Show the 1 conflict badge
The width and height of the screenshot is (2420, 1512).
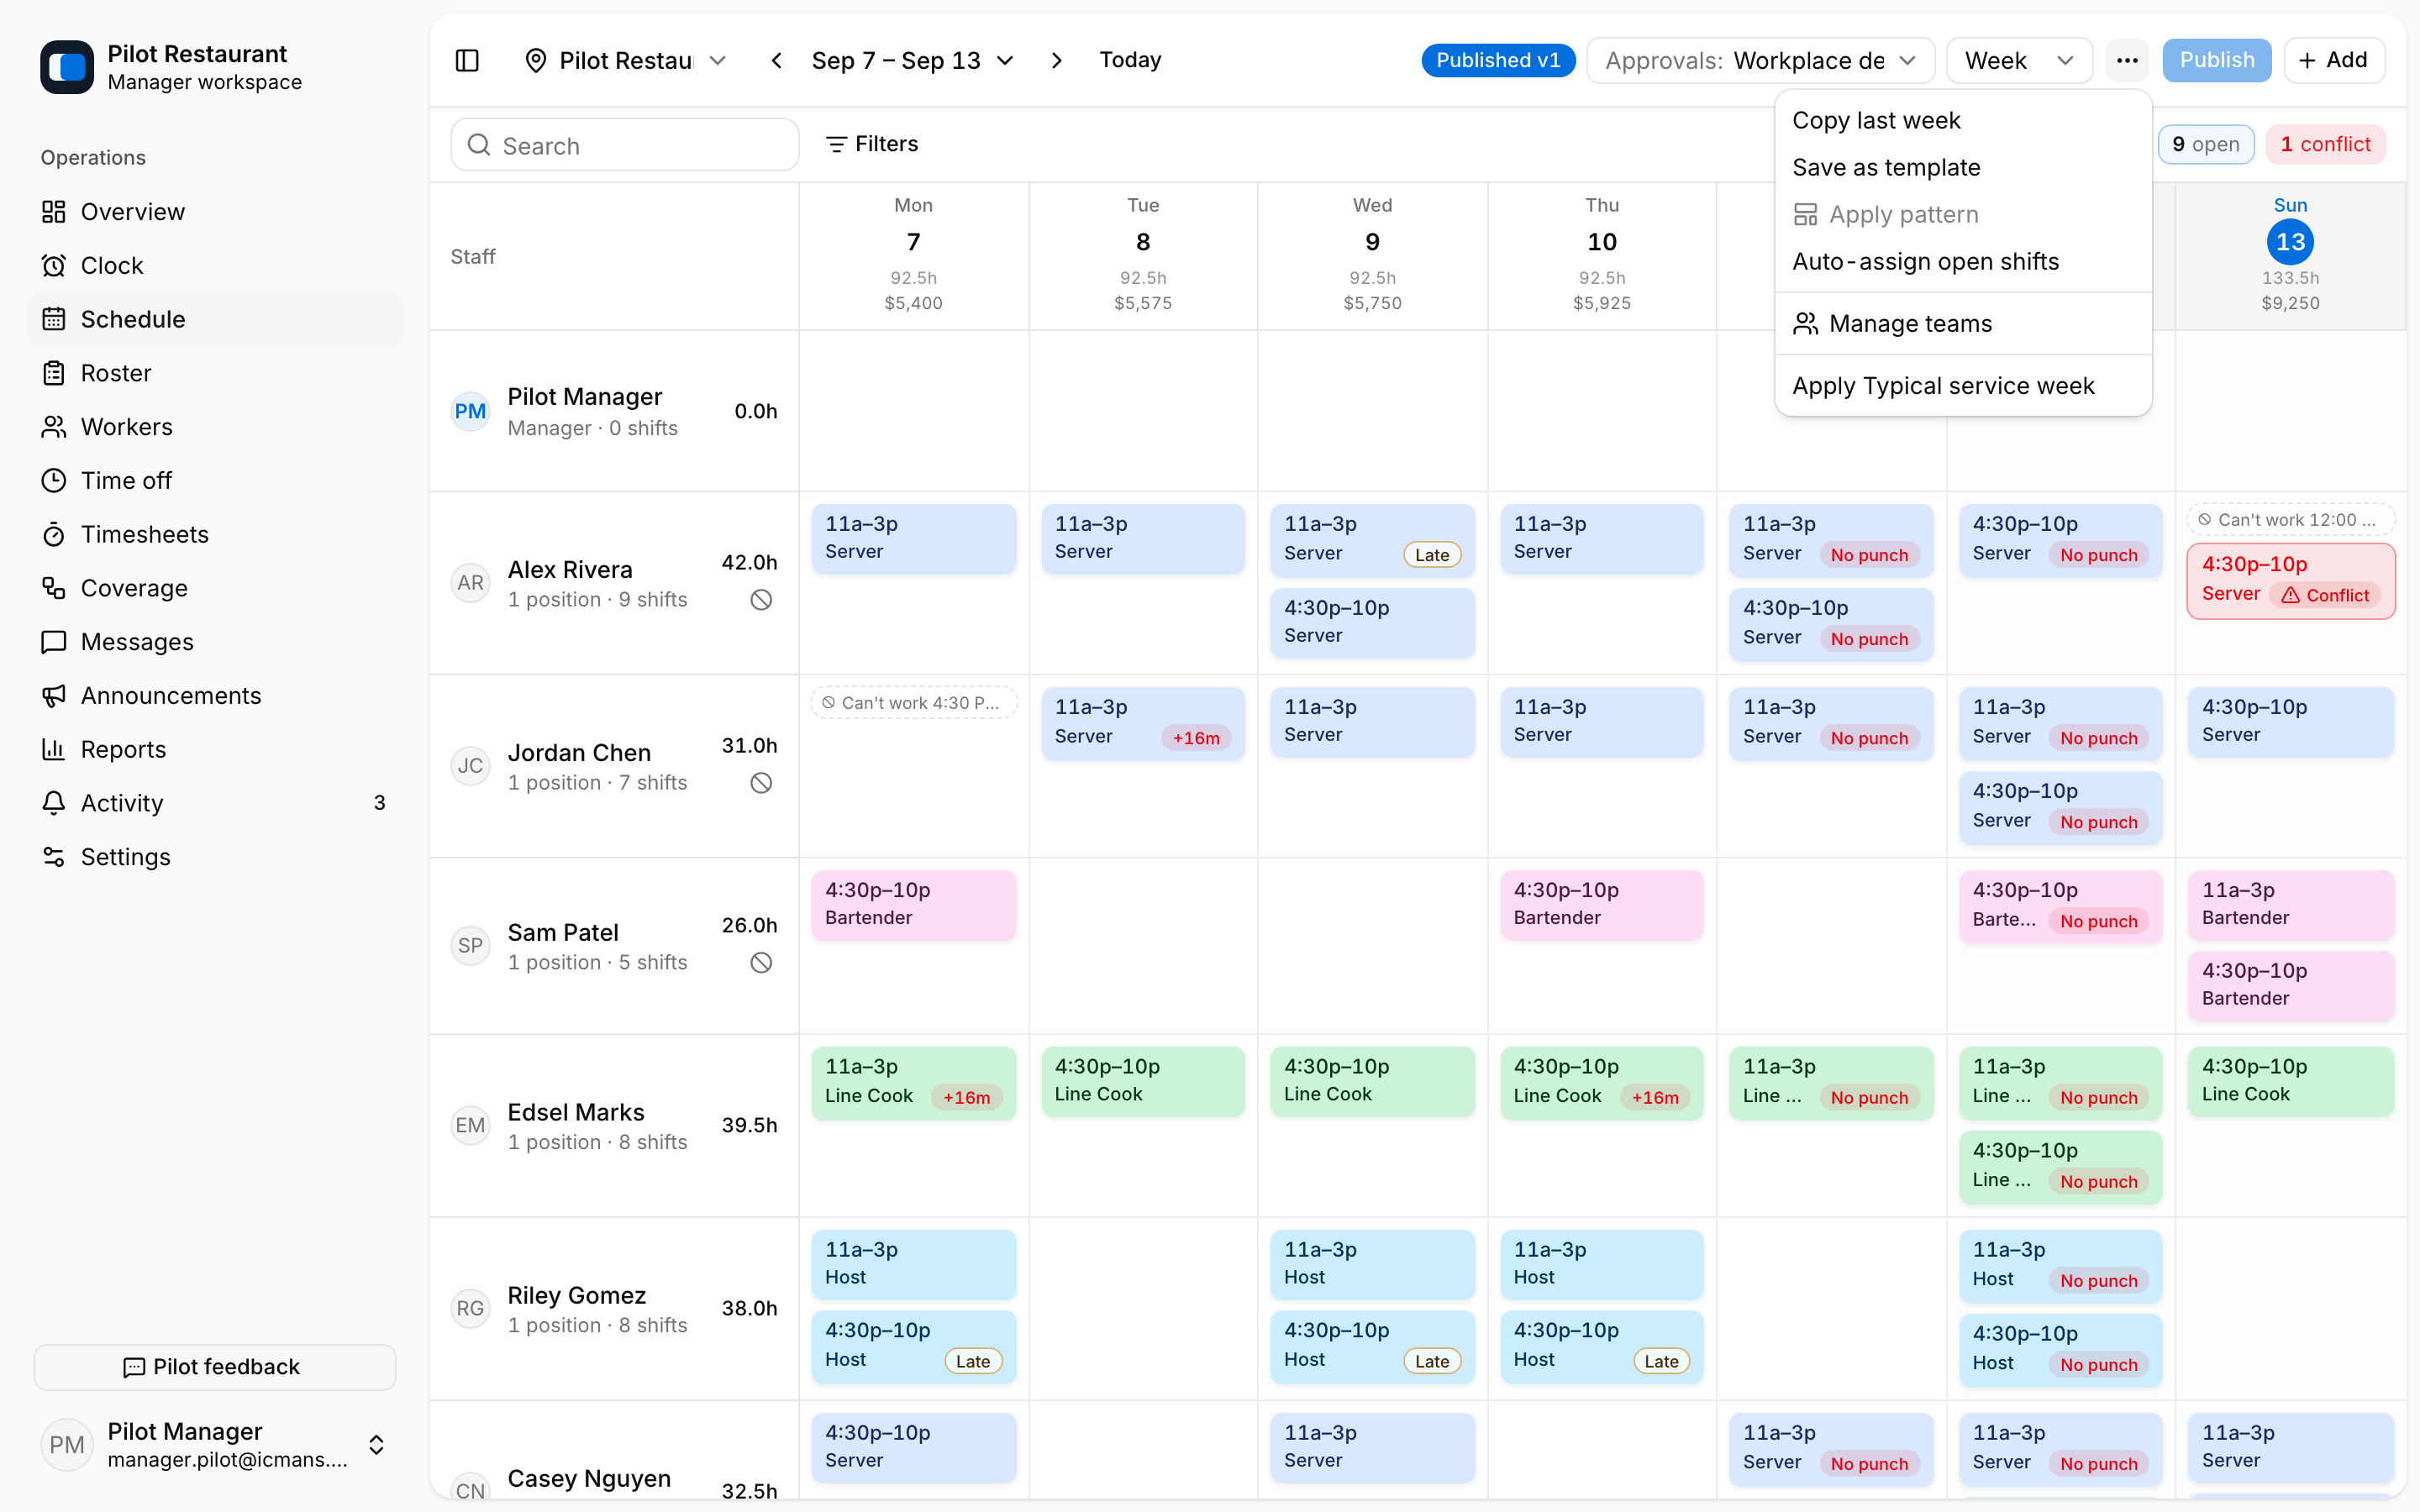(x=2325, y=144)
